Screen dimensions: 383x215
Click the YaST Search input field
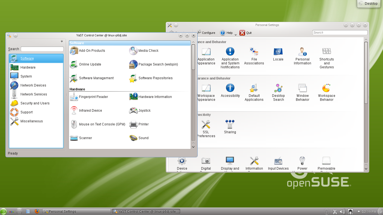(x=42, y=49)
